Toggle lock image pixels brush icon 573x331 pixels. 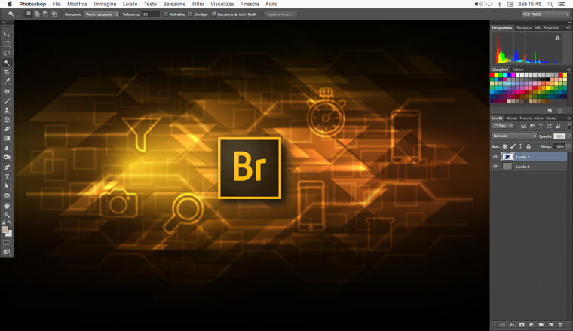click(x=513, y=146)
